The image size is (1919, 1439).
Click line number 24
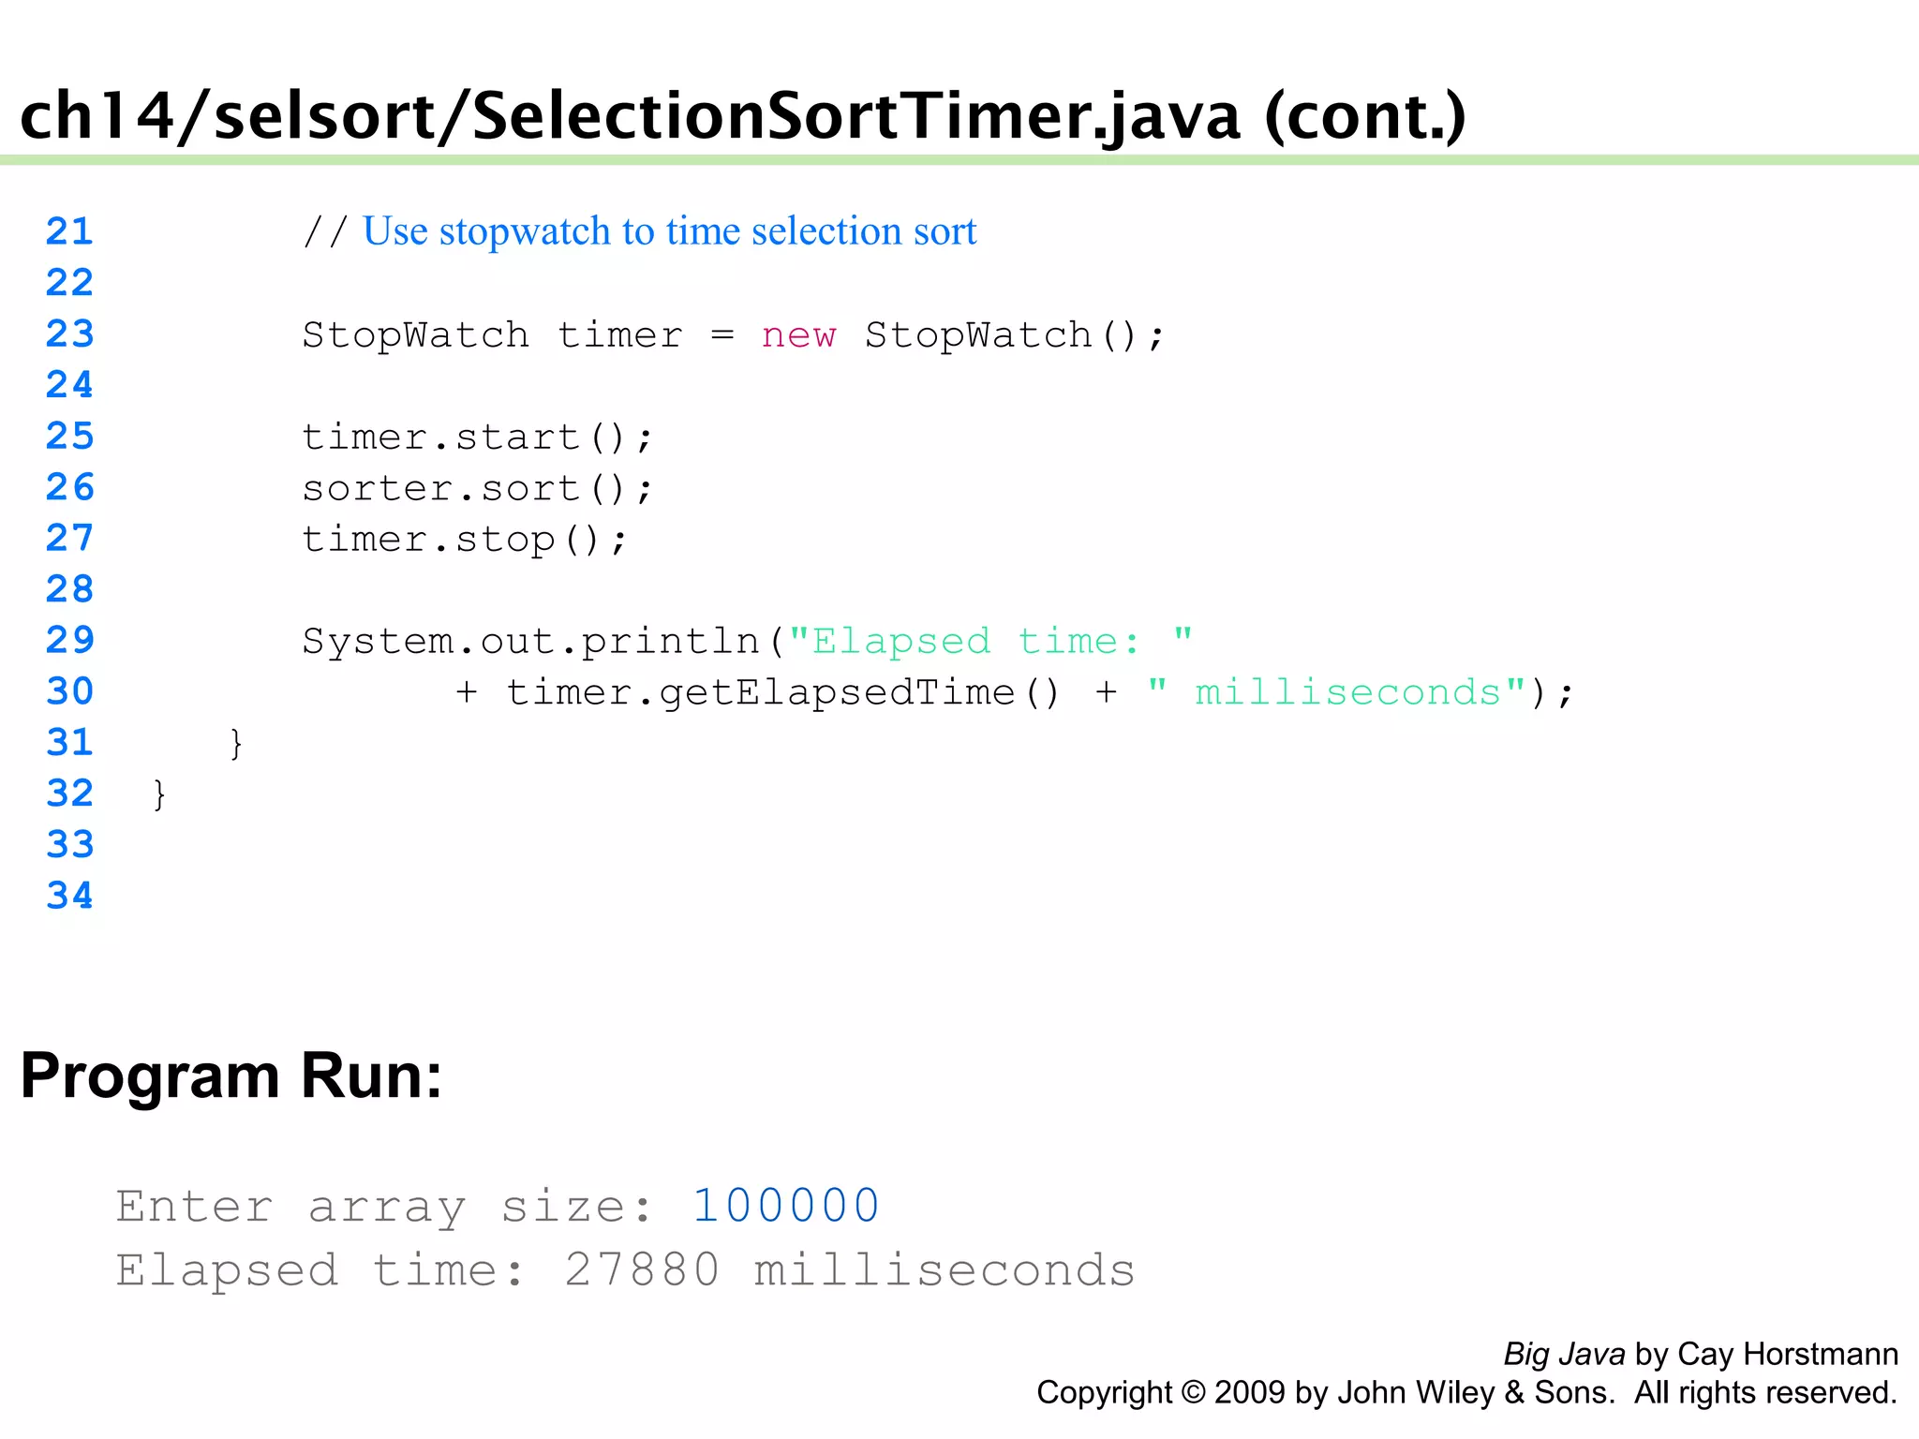click(69, 384)
